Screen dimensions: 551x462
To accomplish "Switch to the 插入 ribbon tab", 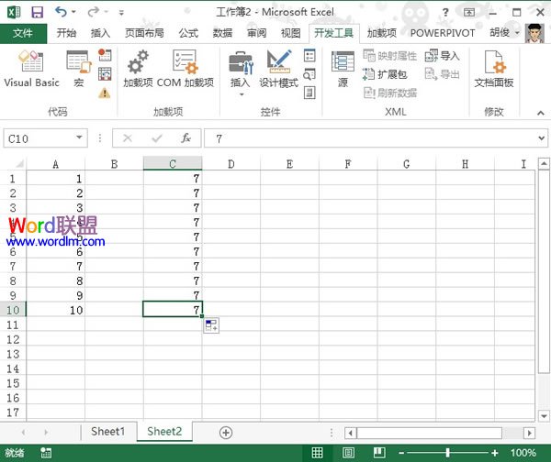I will click(100, 33).
